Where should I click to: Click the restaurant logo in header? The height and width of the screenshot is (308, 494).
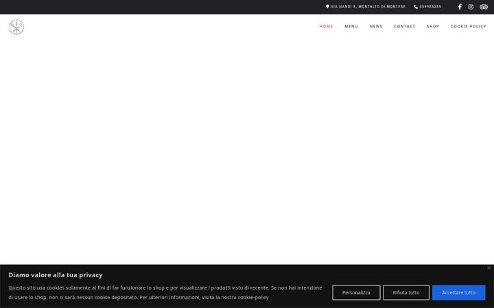[16, 27]
